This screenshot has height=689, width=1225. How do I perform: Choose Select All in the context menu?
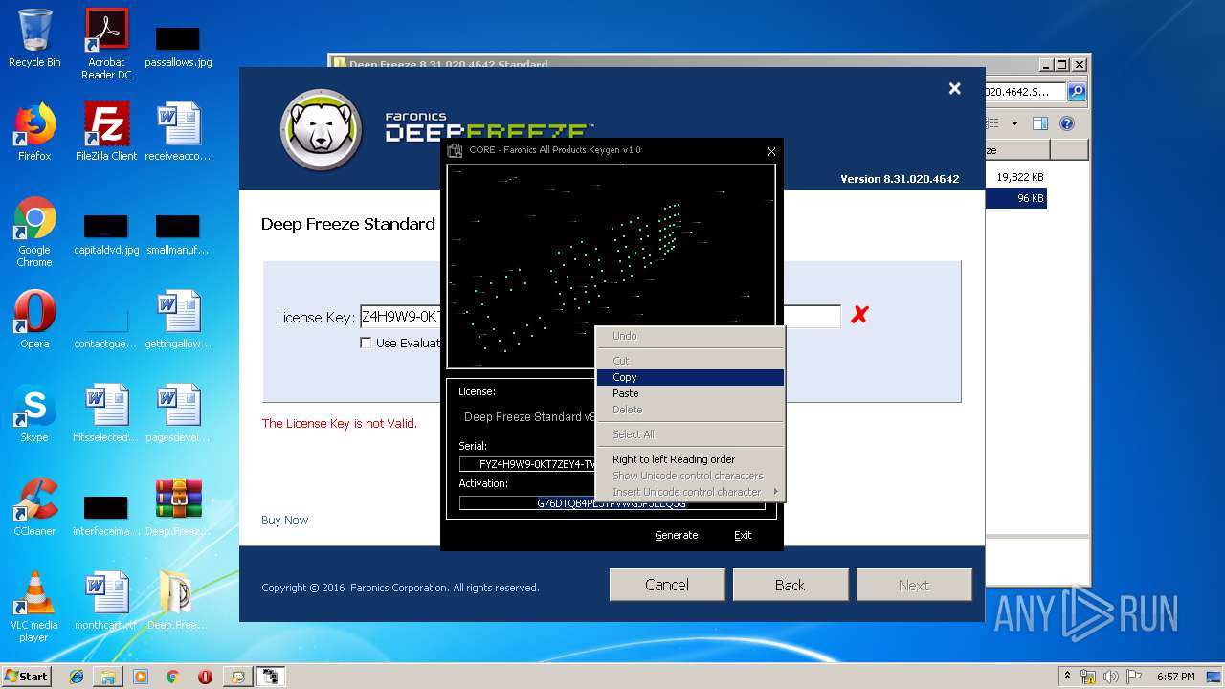[x=689, y=434]
